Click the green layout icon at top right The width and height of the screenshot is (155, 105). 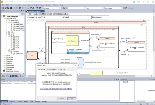tap(134, 2)
